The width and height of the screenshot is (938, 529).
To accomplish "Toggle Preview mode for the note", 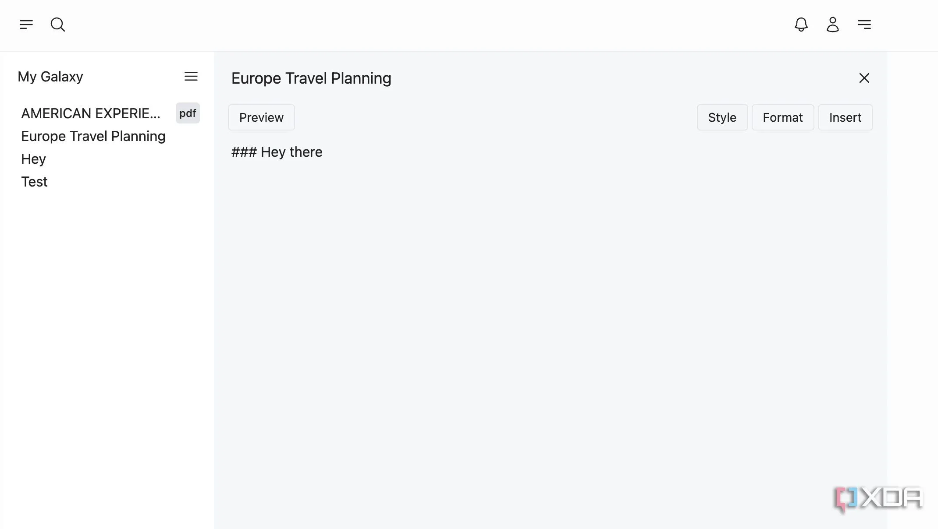I will tap(261, 117).
